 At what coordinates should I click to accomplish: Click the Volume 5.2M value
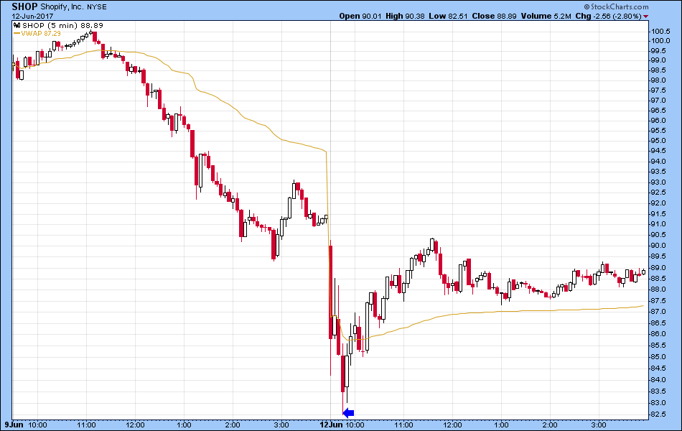click(546, 16)
